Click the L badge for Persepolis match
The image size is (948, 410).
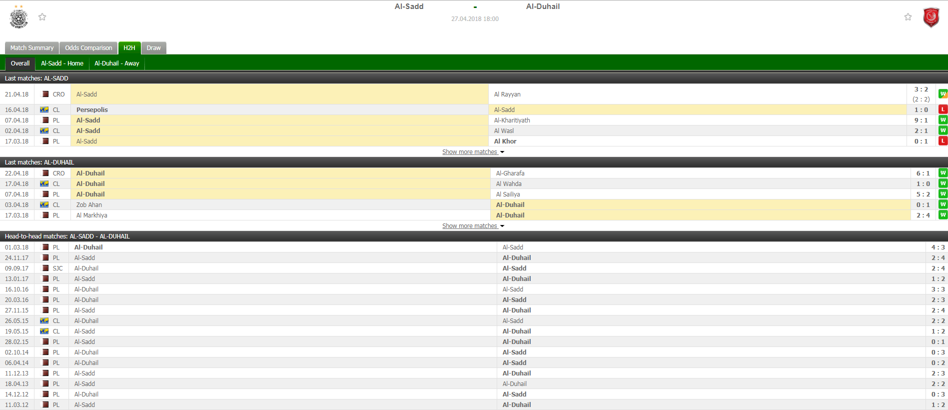coord(943,109)
